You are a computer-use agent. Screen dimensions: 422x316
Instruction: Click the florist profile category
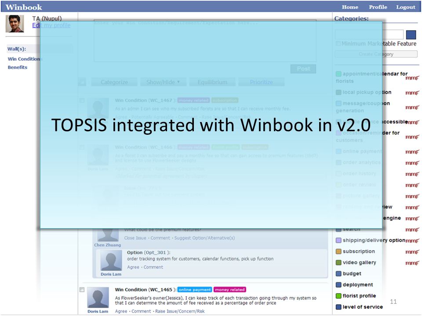[359, 296]
